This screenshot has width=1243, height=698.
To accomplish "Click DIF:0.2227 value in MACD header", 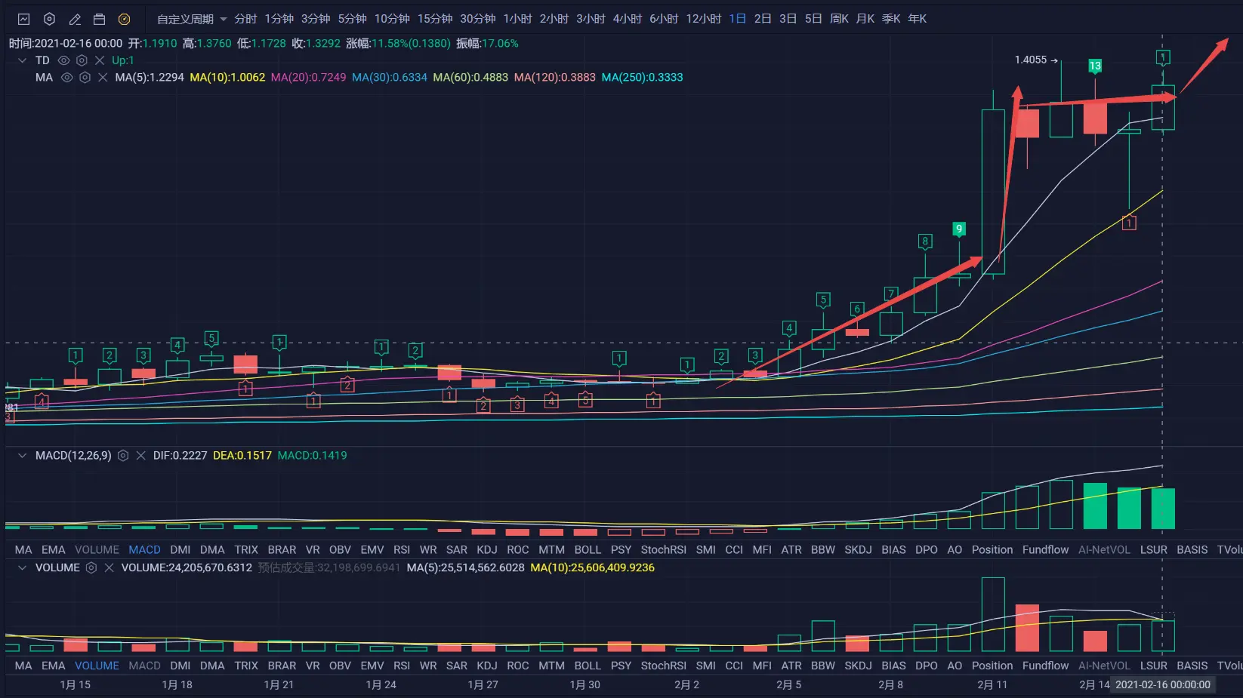I will click(180, 456).
